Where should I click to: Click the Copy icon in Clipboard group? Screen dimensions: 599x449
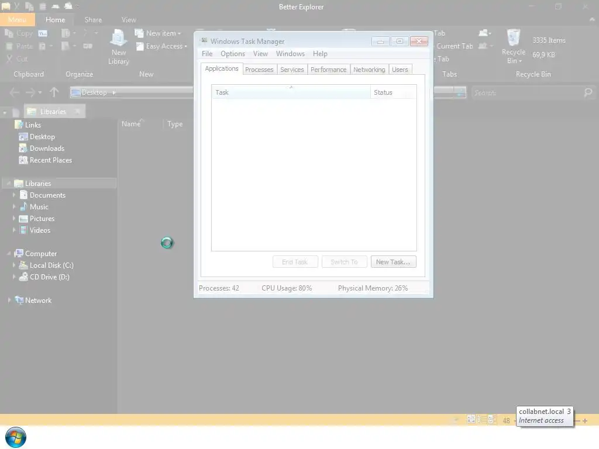(x=9, y=33)
